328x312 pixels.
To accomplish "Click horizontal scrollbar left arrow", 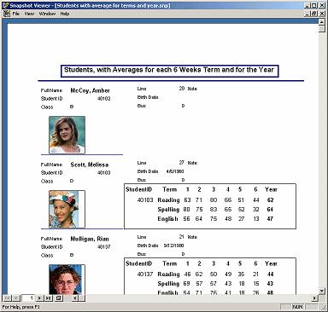I will coord(75,298).
